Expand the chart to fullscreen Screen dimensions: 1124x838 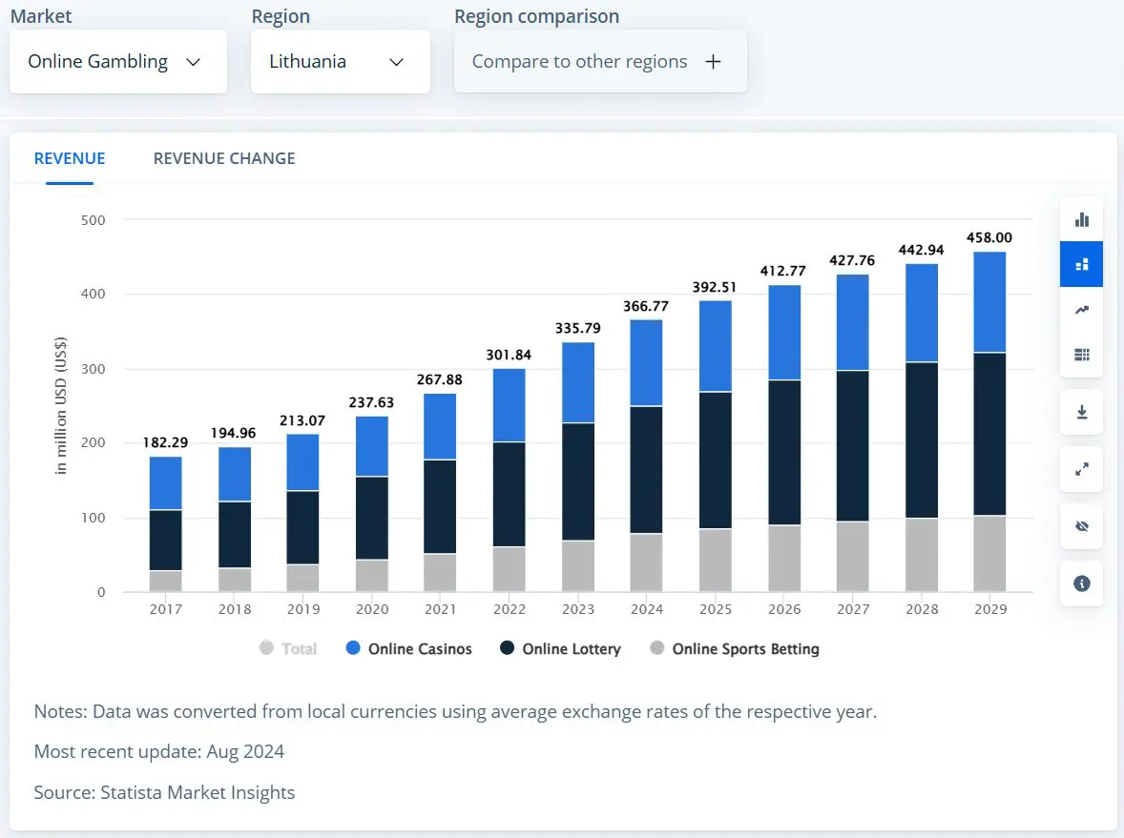click(1081, 469)
